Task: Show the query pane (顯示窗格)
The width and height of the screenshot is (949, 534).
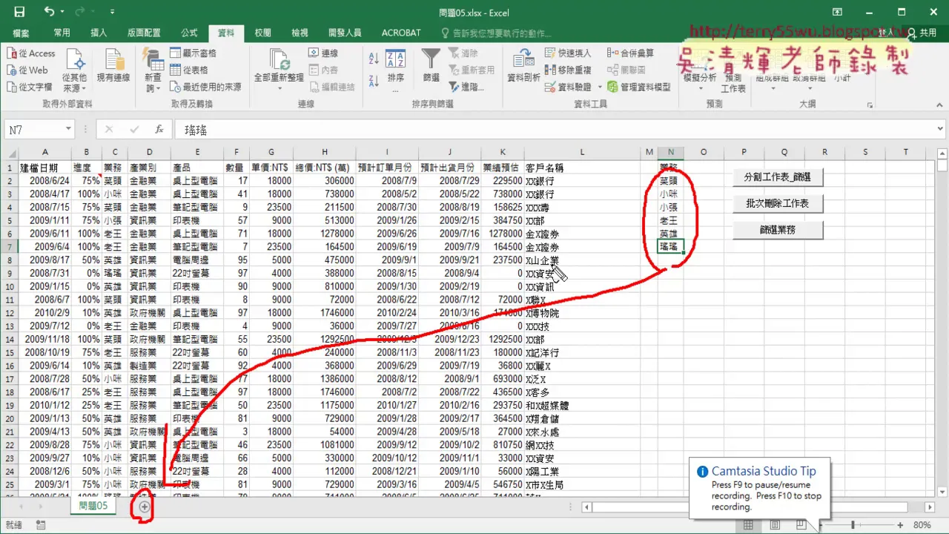Action: pos(193,53)
